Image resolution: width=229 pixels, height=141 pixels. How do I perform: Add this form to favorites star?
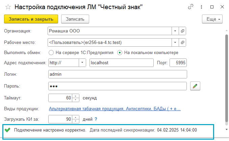(x=8, y=7)
